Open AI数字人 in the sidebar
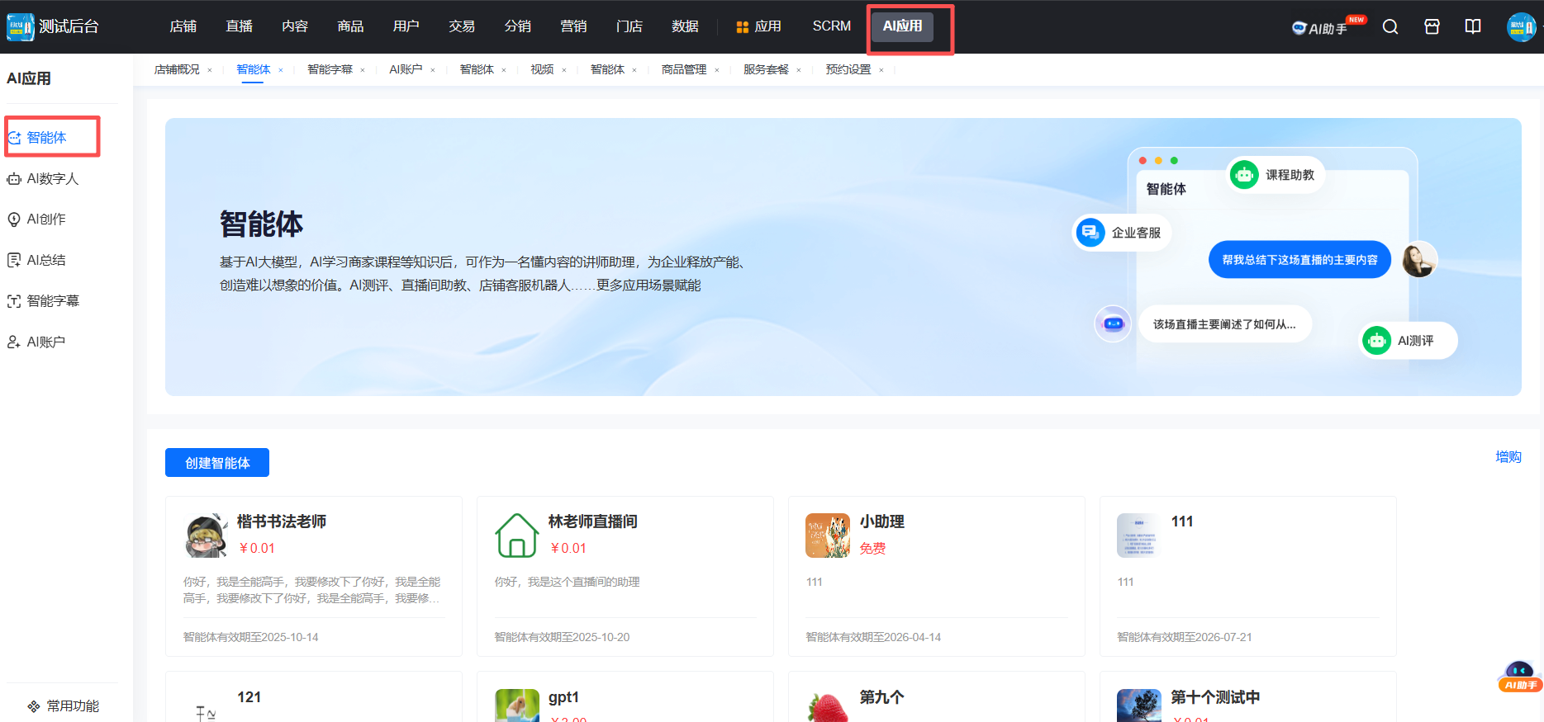Screen dimensions: 1544x722 pos(52,179)
